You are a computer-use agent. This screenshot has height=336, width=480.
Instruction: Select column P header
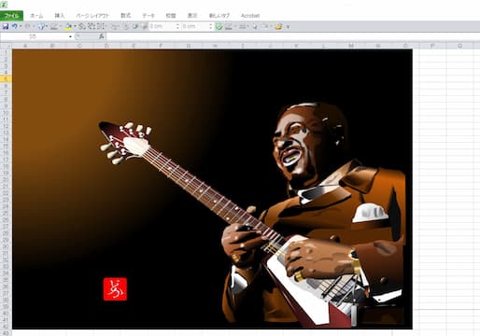point(432,46)
